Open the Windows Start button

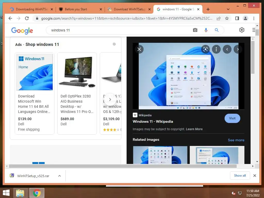coord(6,193)
